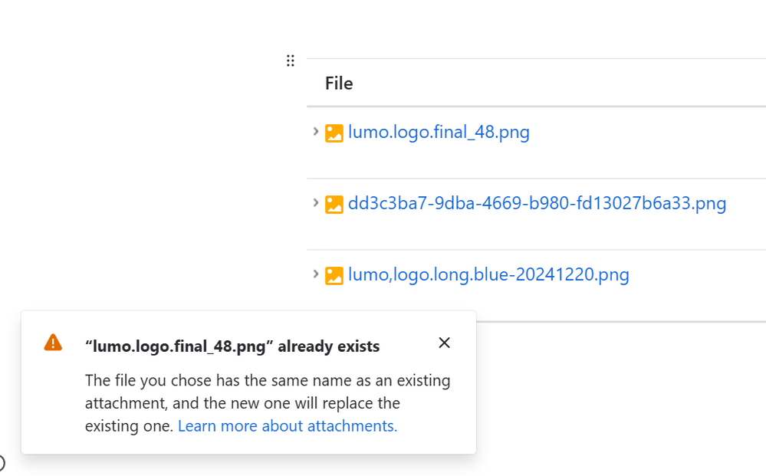Expand the dd3c3ba7-9dba-4669 file row chevron
766x476 pixels.
click(316, 202)
